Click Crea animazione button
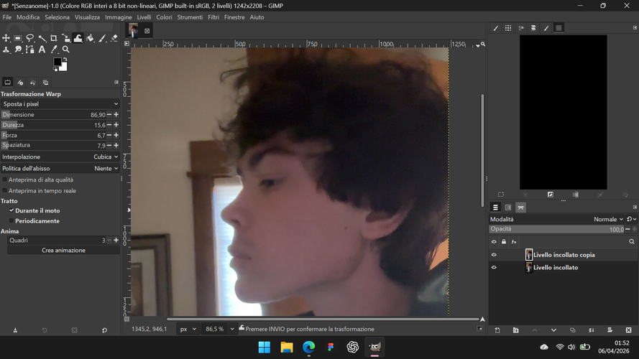The image size is (639, 359). (x=63, y=251)
